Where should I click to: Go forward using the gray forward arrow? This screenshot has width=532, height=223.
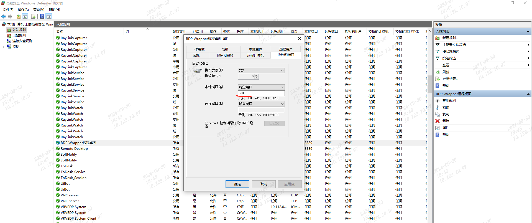(x=10, y=17)
